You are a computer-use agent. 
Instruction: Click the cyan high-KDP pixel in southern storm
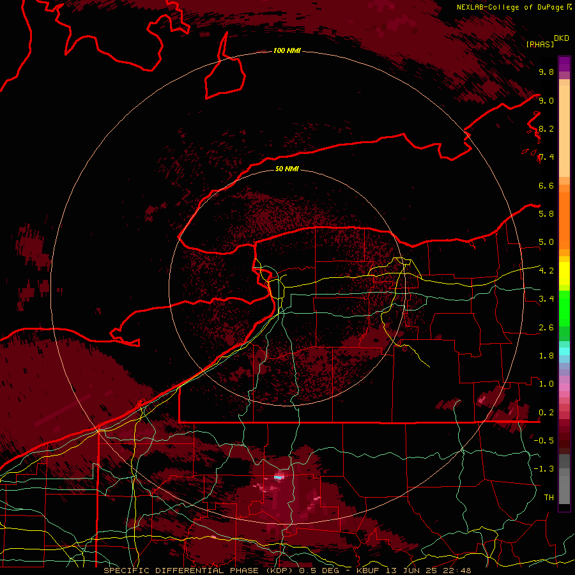click(279, 477)
